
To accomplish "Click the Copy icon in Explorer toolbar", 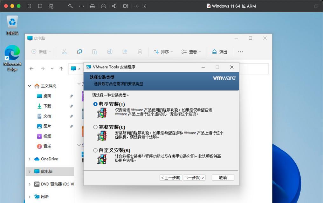I will point(79,52).
